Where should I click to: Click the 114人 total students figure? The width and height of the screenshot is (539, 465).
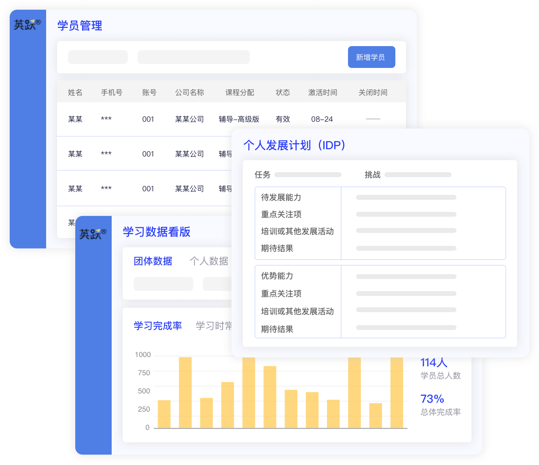pyautogui.click(x=434, y=362)
